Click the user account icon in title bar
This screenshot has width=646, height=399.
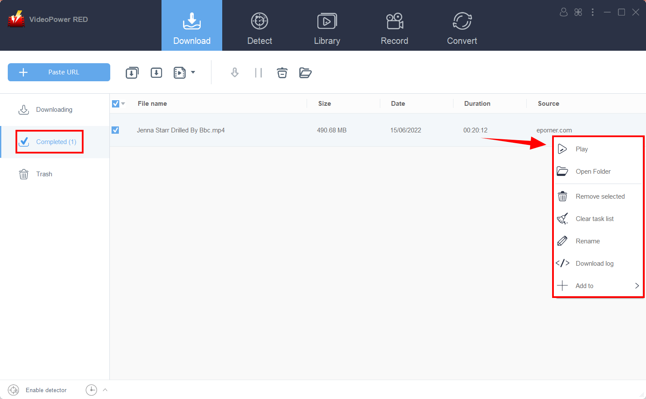[564, 12]
